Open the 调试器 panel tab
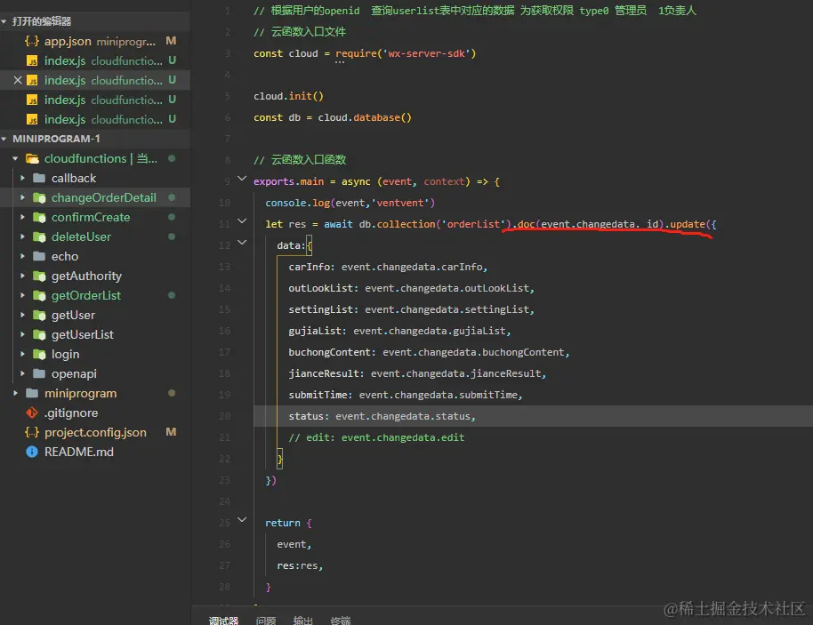The width and height of the screenshot is (813, 625). point(223,620)
